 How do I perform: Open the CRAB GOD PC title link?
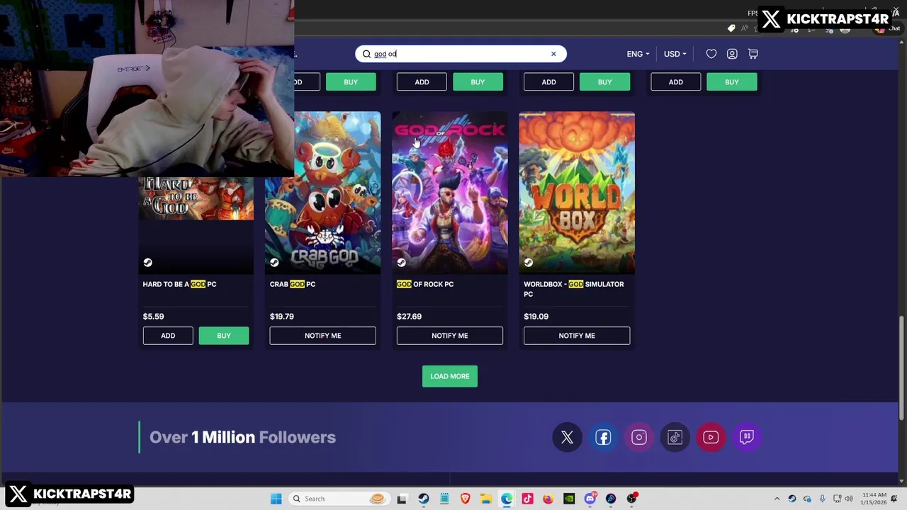tap(293, 284)
